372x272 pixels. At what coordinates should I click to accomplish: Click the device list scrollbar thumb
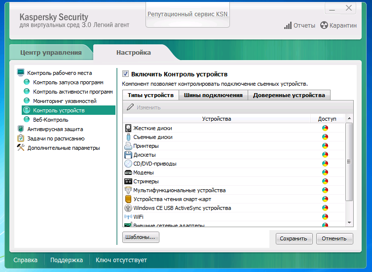coord(349,162)
